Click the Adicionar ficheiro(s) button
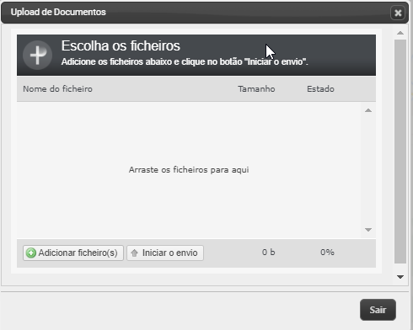 click(x=73, y=253)
